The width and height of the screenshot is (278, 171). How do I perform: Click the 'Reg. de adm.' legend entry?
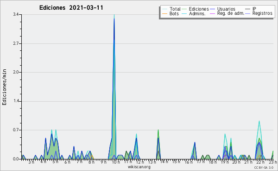click(x=227, y=13)
